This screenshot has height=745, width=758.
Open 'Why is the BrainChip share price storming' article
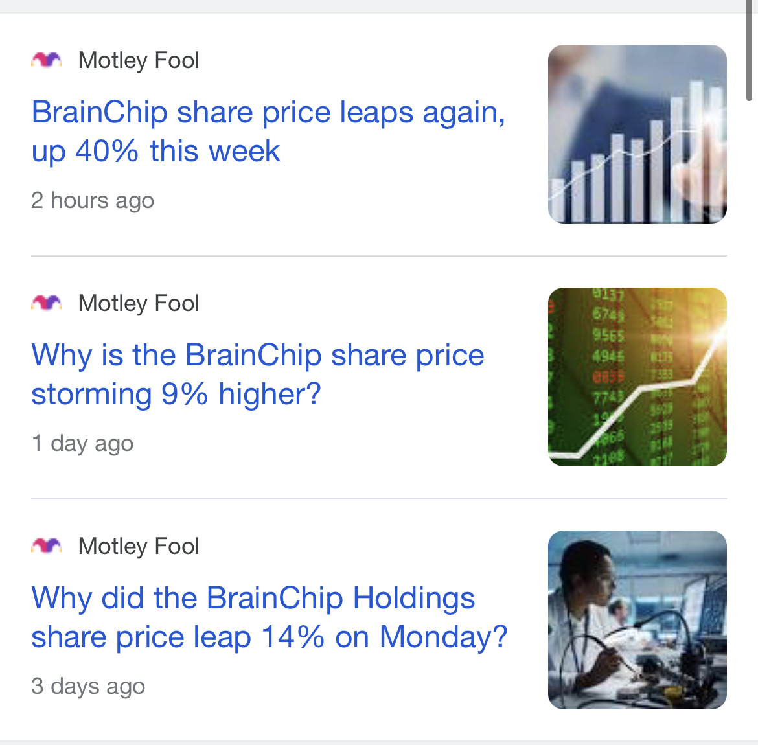258,374
